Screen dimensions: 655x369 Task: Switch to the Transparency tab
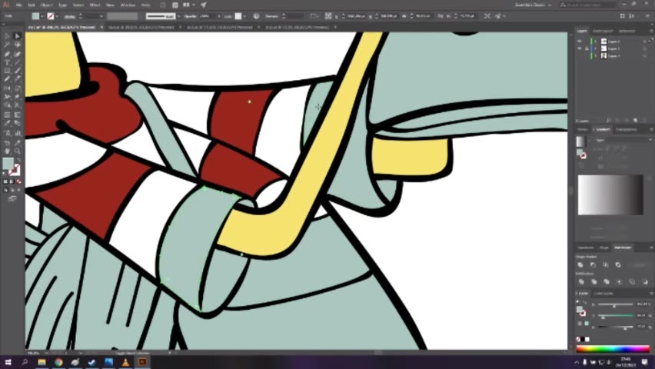[x=627, y=130]
